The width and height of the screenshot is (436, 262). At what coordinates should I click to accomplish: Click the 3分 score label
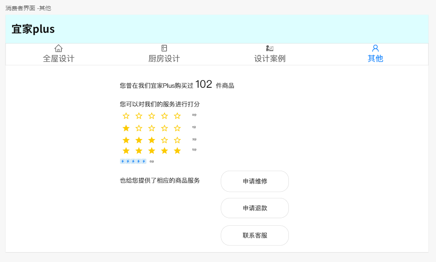coord(194,139)
